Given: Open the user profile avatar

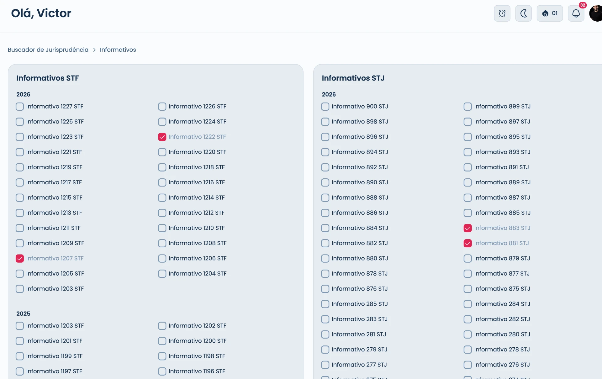Looking at the screenshot, I should click(x=596, y=13).
